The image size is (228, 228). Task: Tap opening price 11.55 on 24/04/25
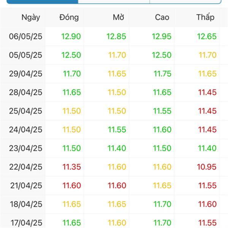pos(117,130)
